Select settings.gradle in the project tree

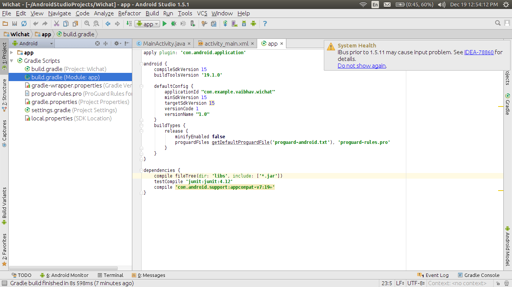coord(70,110)
